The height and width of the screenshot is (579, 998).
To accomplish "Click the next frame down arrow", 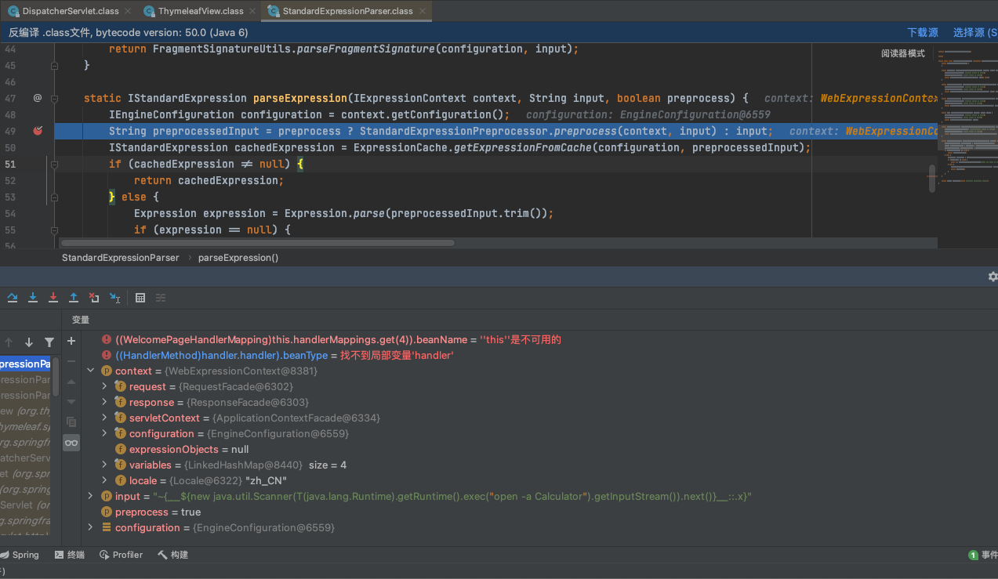I will coord(29,342).
